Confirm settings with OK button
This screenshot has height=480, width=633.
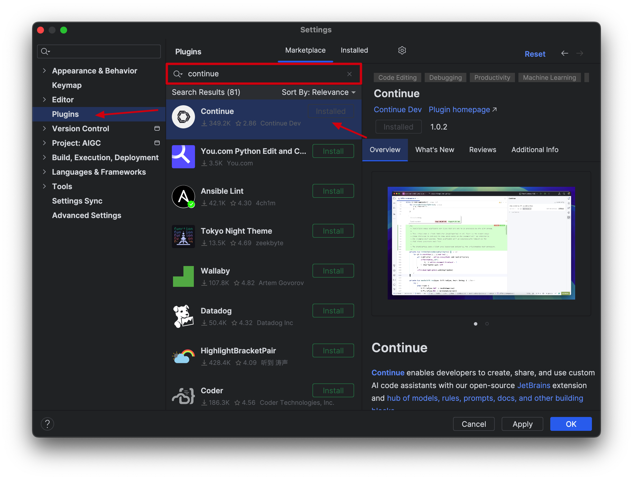click(571, 424)
